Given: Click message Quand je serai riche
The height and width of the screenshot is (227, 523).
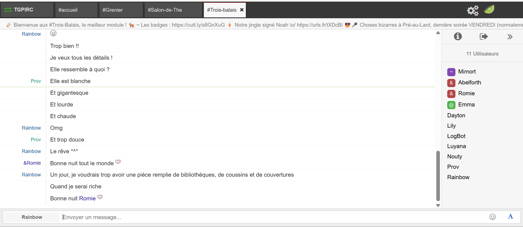Looking at the screenshot, I should tap(76, 186).
